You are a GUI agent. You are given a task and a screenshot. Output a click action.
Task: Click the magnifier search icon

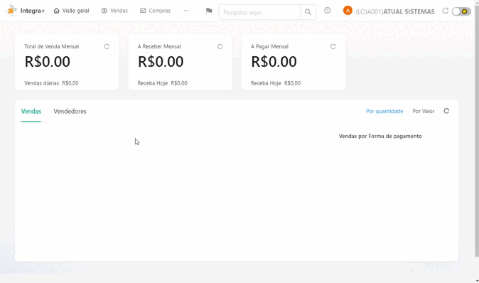coord(308,12)
